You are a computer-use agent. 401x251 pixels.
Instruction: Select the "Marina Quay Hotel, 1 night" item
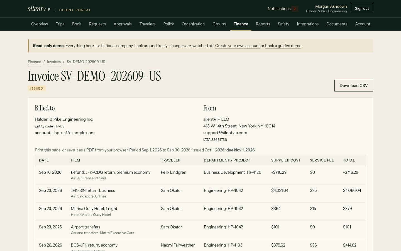[94, 209]
